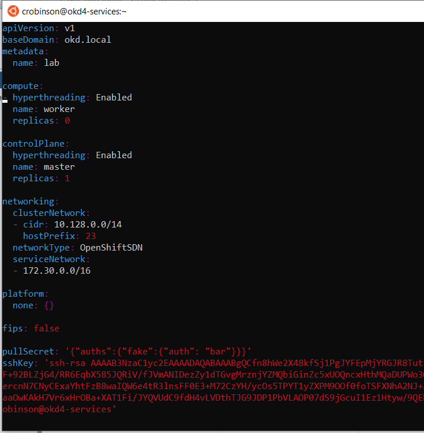Click the networkType value 'OpenShiftSDN'

coord(111,248)
